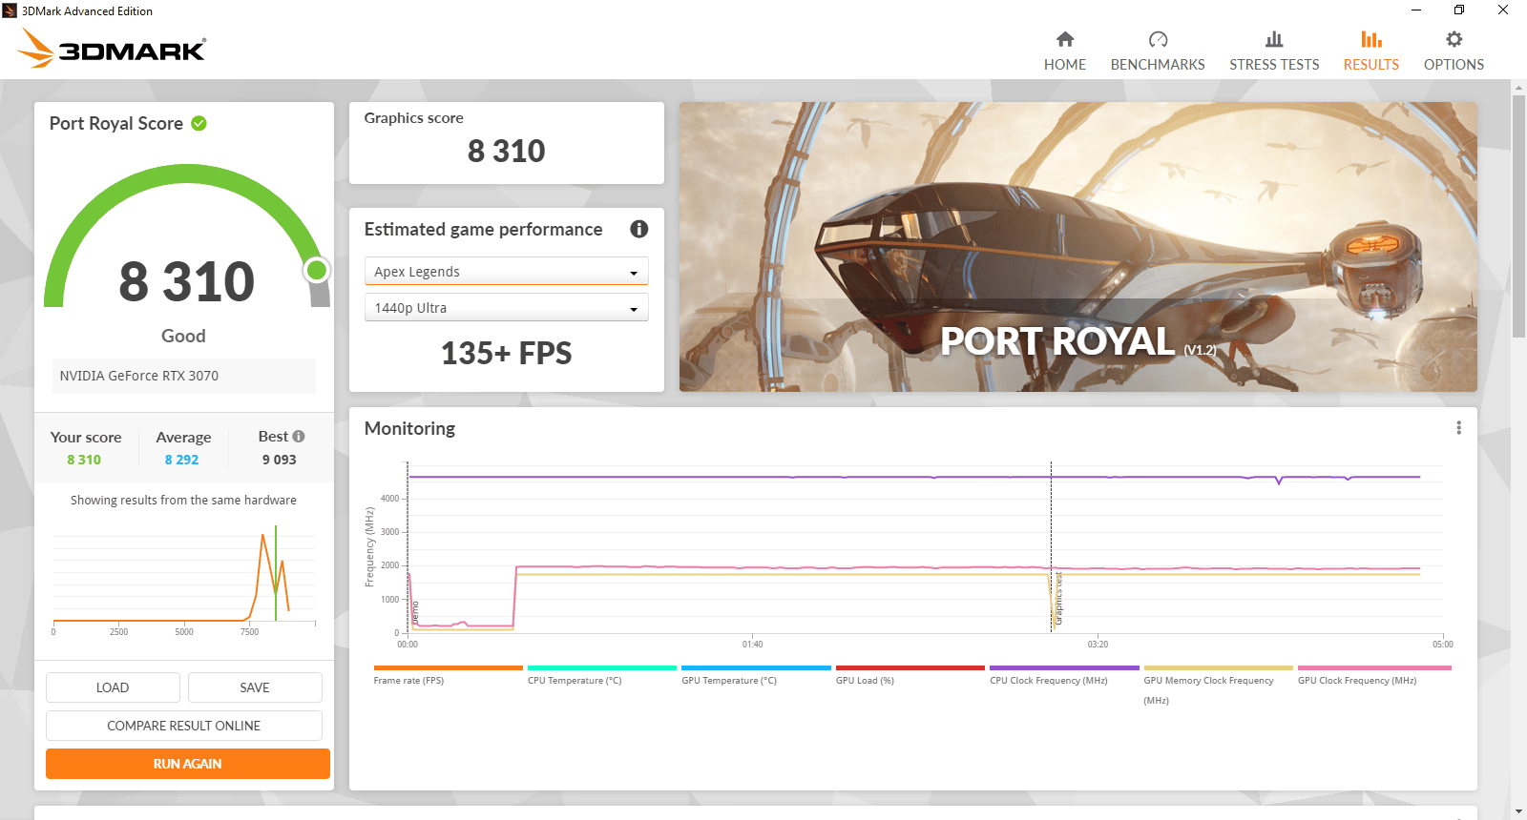
Task: Click the info icon beside Best
Action: tap(299, 436)
